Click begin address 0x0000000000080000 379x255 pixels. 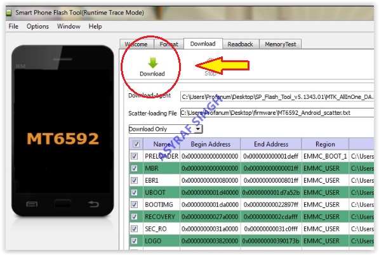pyautogui.click(x=210, y=180)
